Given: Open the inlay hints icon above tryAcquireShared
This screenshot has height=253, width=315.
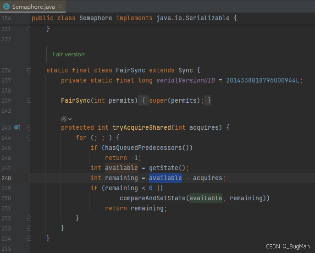Looking at the screenshot, I should (64, 119).
